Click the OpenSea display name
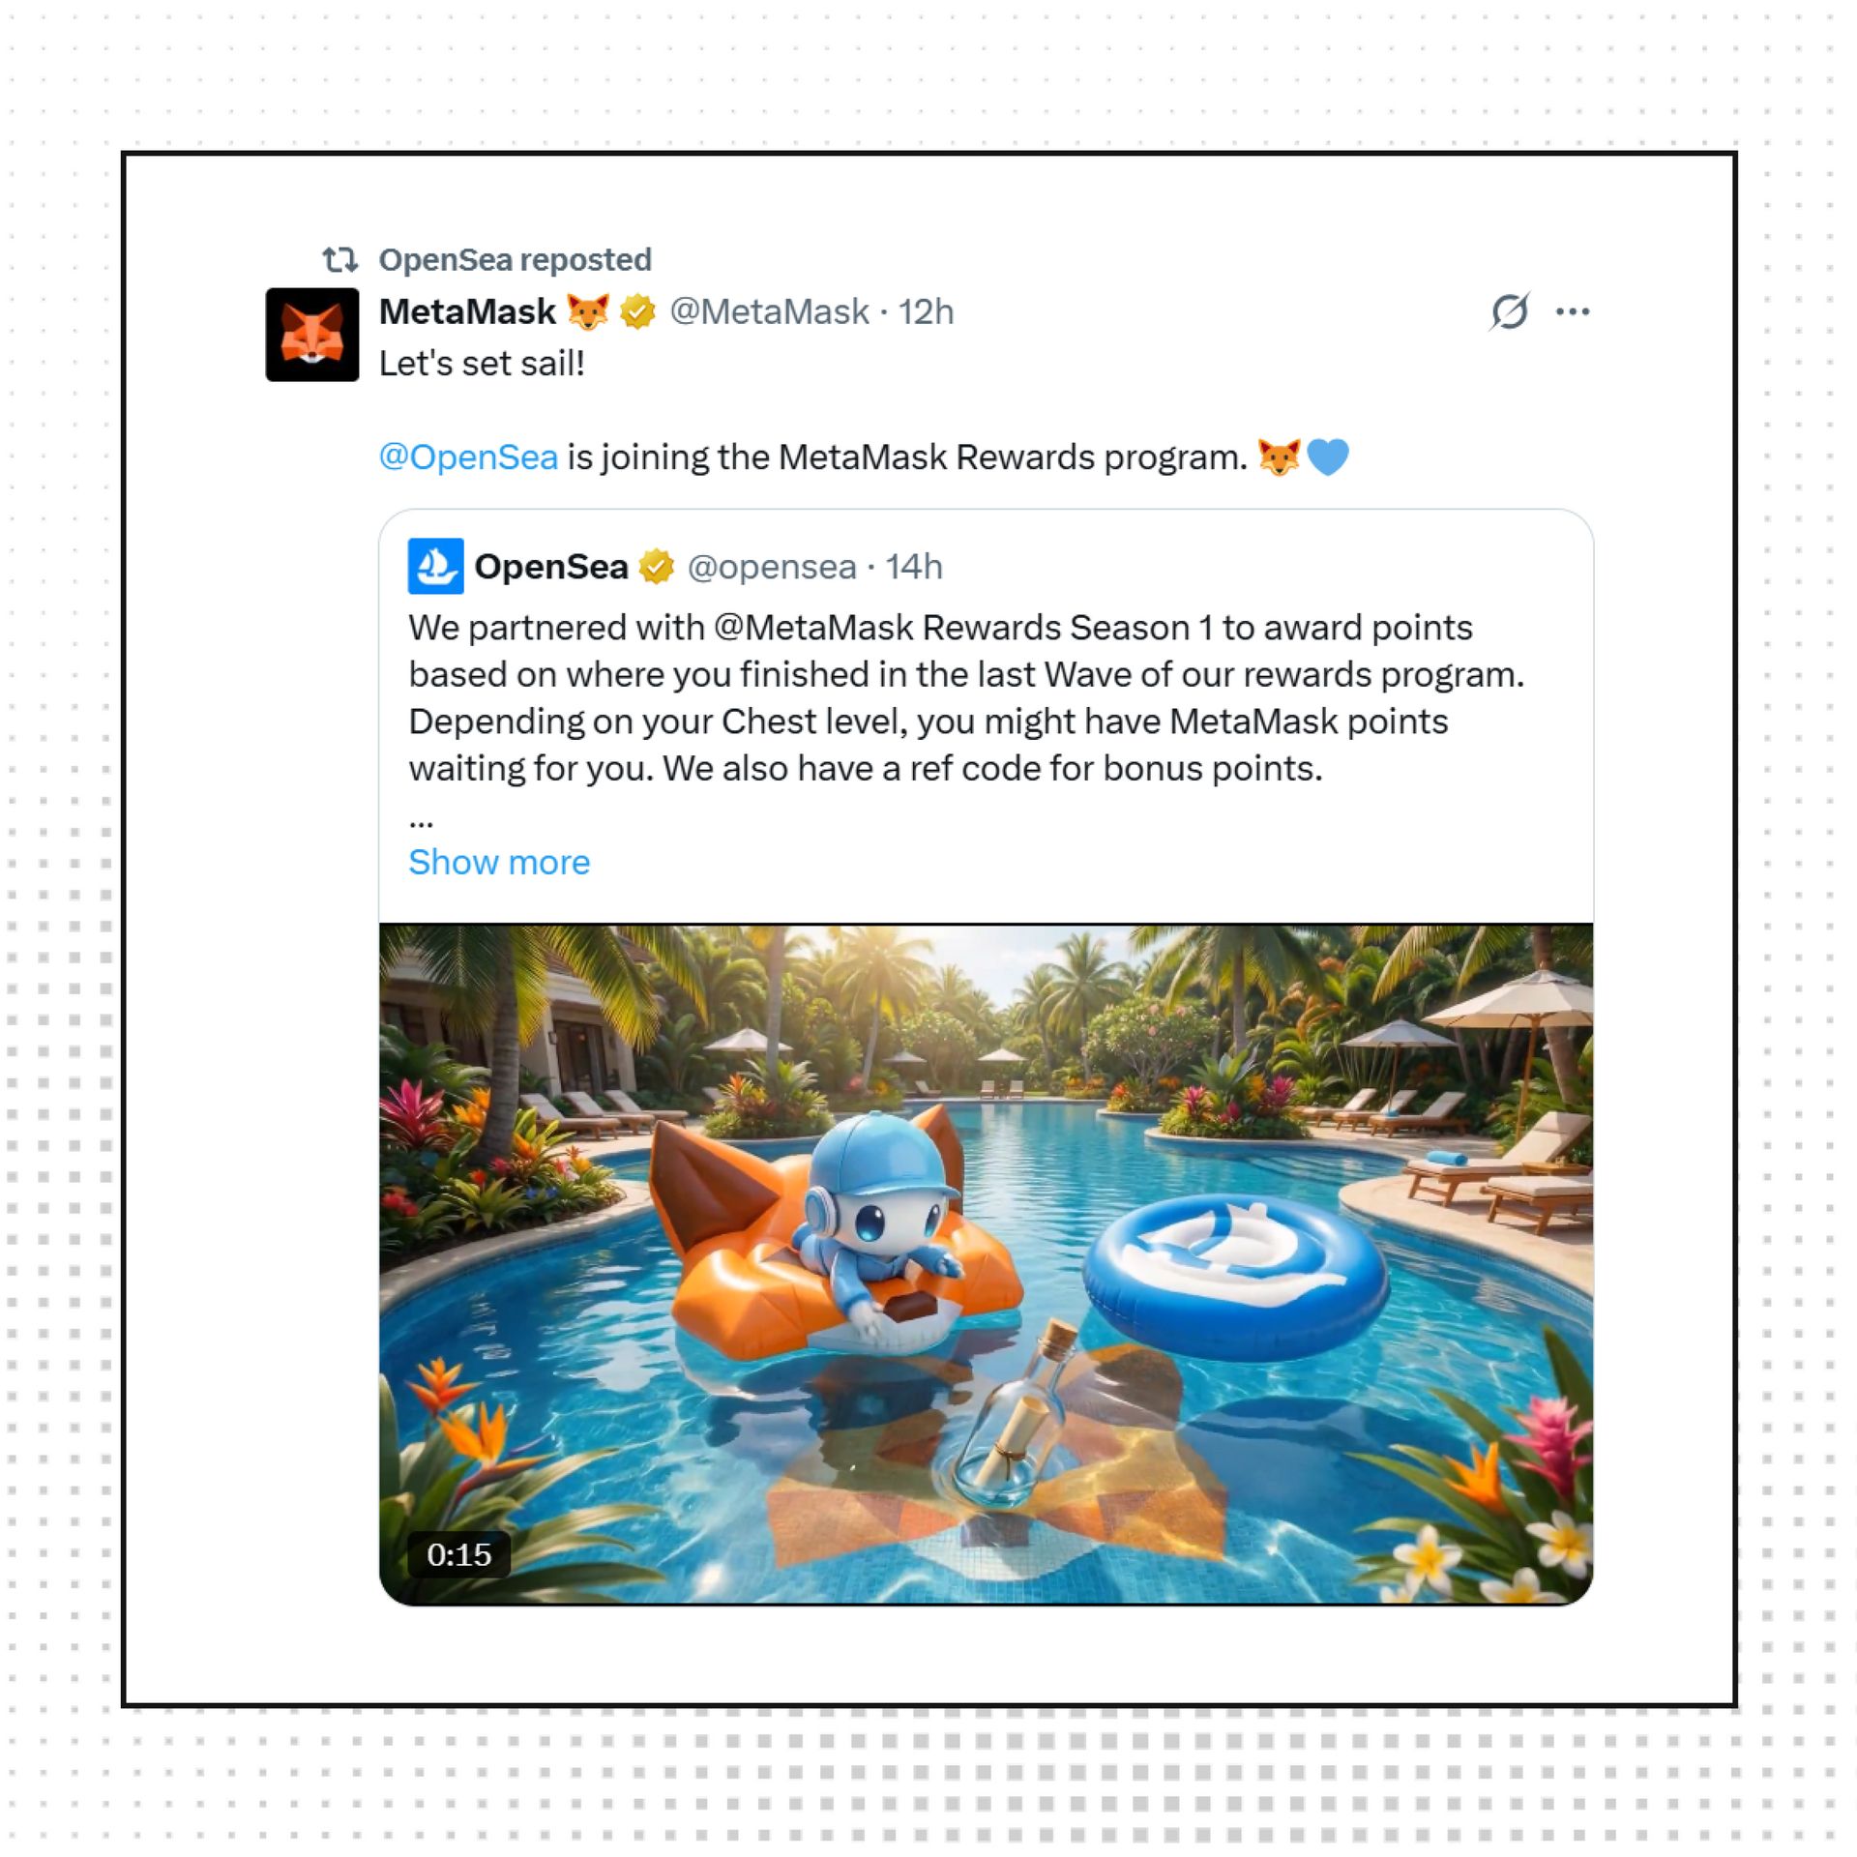1857x1857 pixels. [x=551, y=567]
